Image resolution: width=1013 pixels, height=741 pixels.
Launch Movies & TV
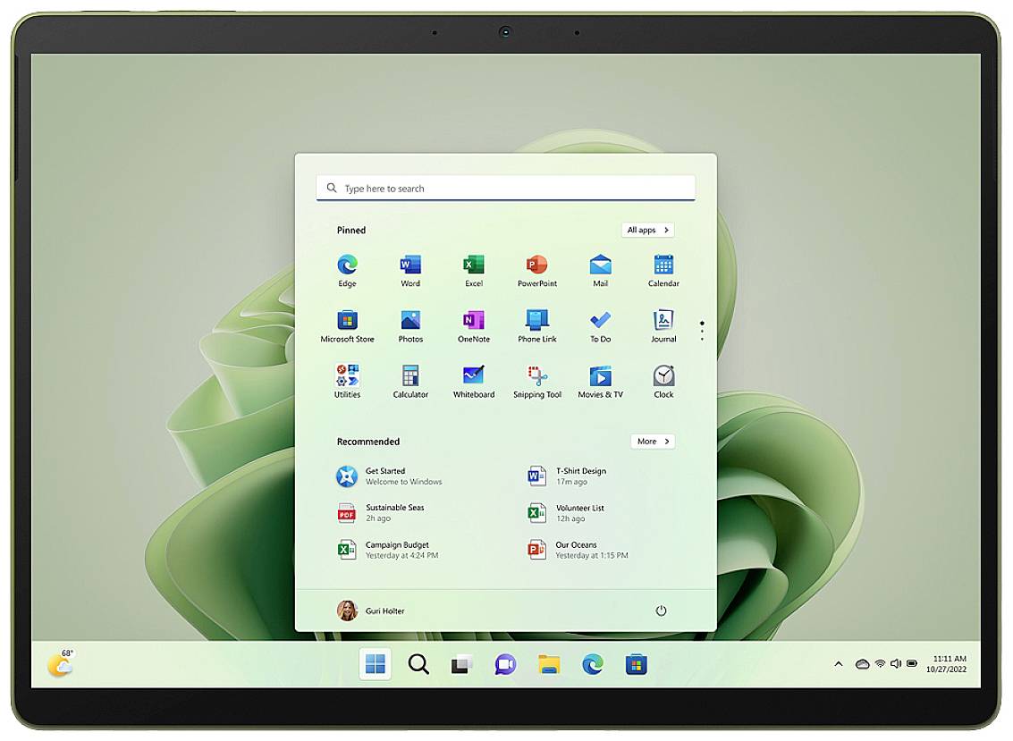[599, 375]
